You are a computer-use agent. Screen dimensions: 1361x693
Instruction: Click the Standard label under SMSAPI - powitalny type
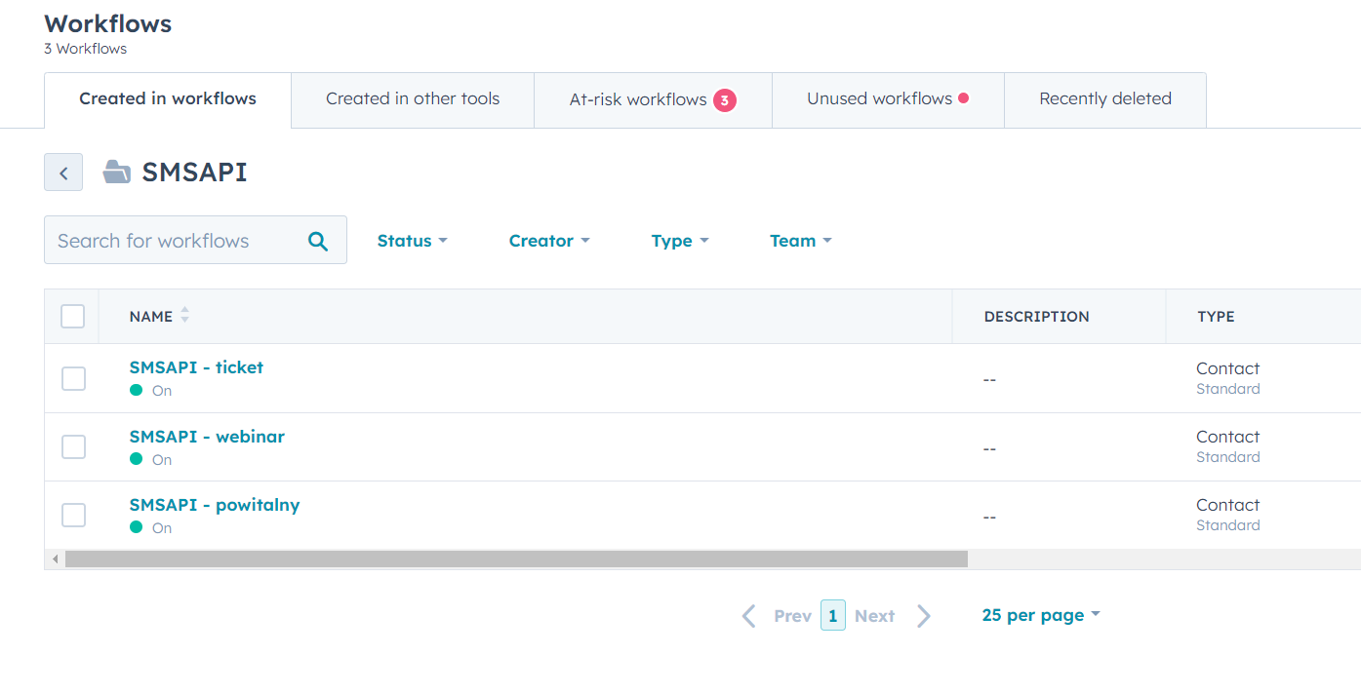pos(1228,525)
